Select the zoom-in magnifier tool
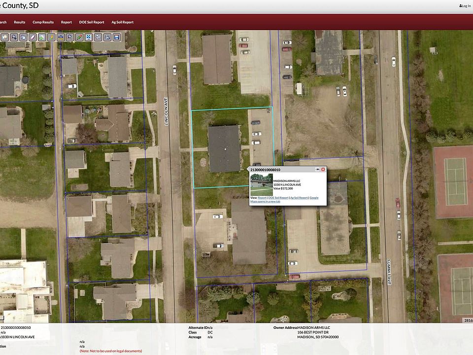The height and width of the screenshot is (355, 473). [14, 37]
